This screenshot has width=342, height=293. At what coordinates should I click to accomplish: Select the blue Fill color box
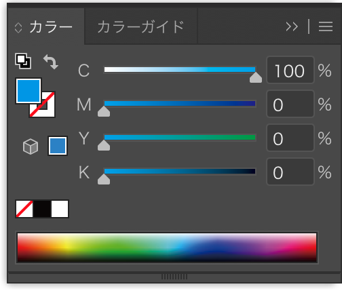[28, 91]
